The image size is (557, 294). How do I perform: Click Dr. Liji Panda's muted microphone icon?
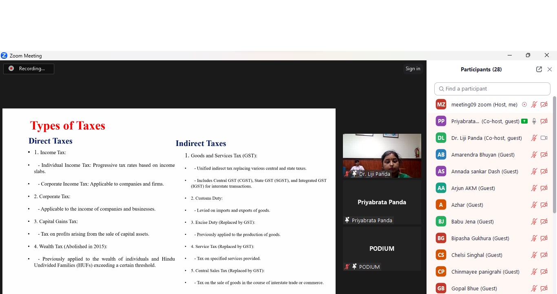pos(534,138)
